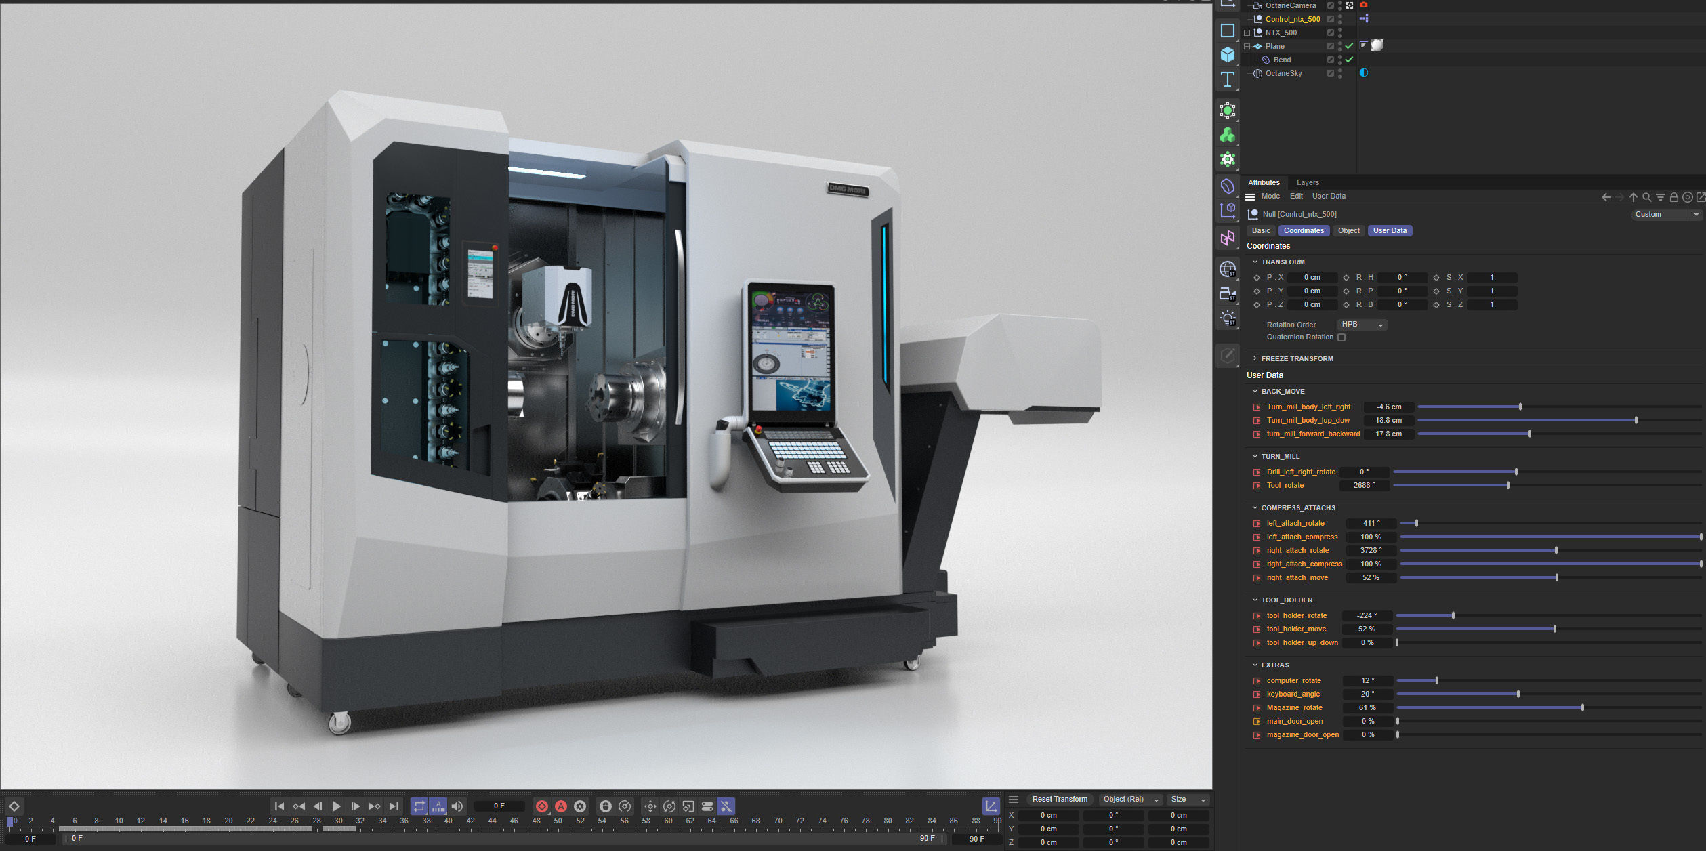Image resolution: width=1706 pixels, height=851 pixels.
Task: Select the Text spline tool icon
Action: click(x=1227, y=80)
